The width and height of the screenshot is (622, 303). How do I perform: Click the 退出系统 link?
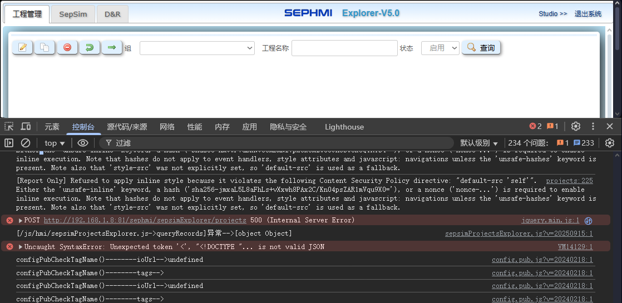[588, 14]
